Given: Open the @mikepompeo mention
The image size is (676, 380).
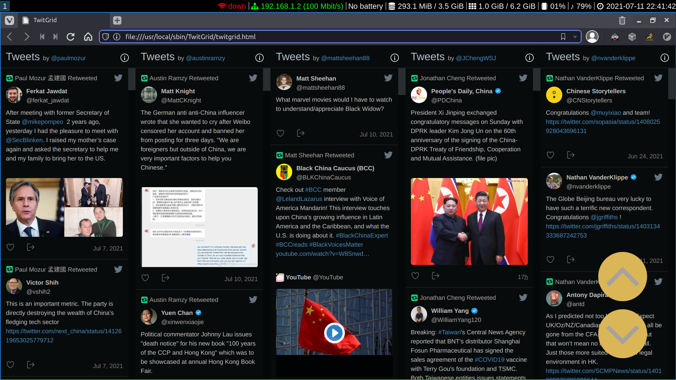Looking at the screenshot, I should 43,122.
